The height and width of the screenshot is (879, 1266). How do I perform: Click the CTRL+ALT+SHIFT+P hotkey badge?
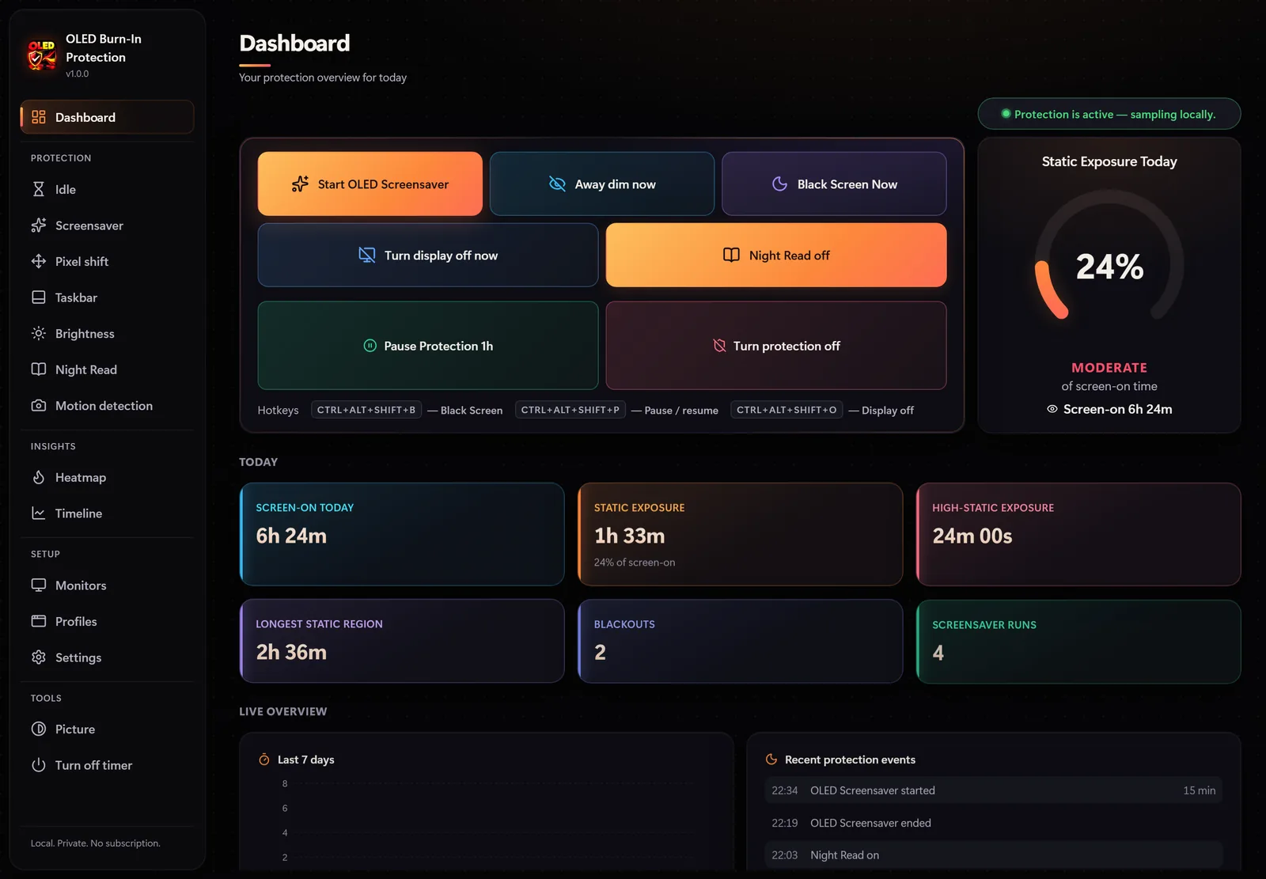point(570,410)
